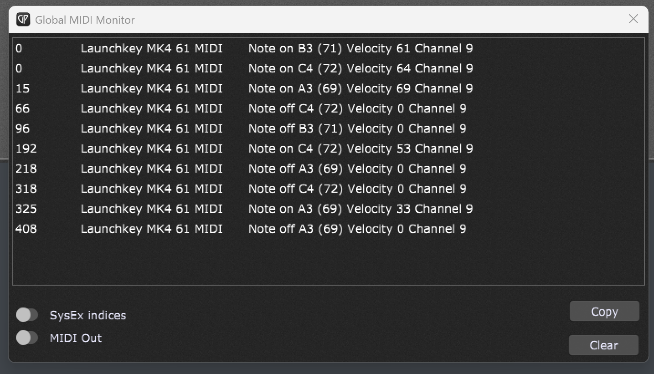Click the SysEx indices label text
The image size is (654, 374).
click(88, 315)
